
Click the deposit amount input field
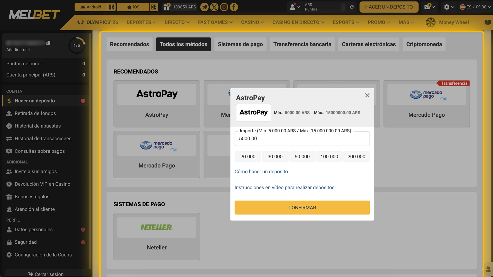point(302,138)
